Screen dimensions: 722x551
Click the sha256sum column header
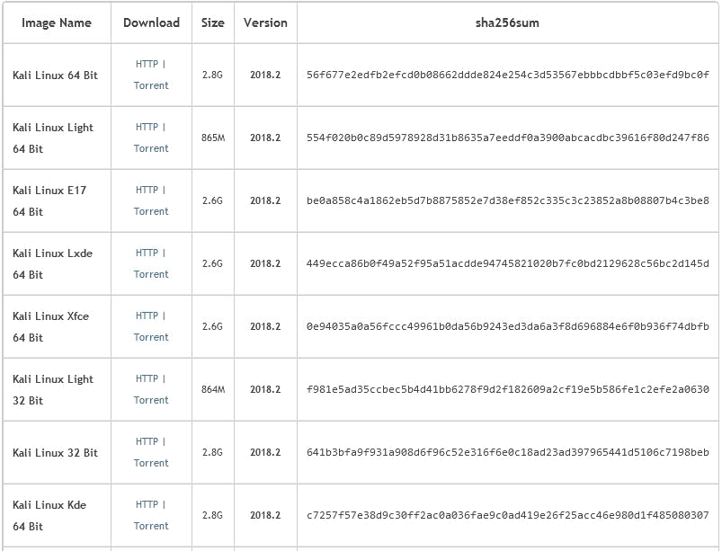508,23
